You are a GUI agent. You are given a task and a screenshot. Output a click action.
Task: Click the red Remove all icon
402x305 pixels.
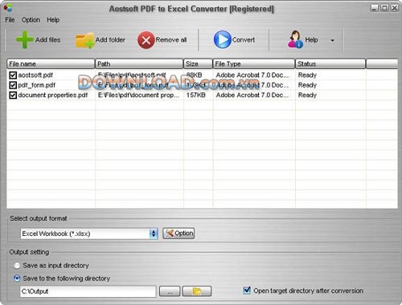[146, 40]
